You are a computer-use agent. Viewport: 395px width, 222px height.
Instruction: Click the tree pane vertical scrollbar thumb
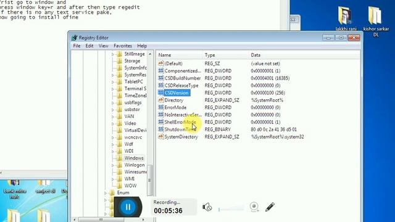tap(150, 180)
